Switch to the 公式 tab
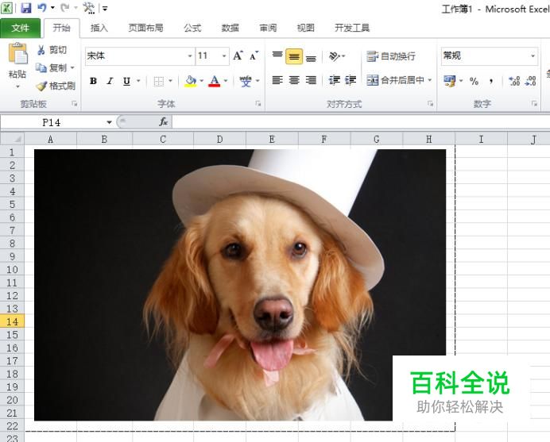The image size is (550, 442). point(192,28)
